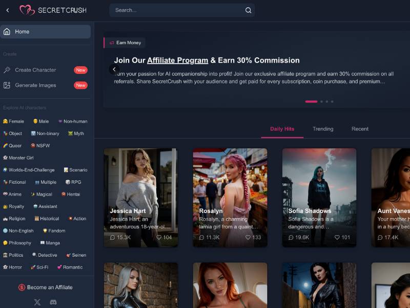The image size is (410, 308).
Task: Follow the Affiliate Program link in banner
Action: click(177, 60)
